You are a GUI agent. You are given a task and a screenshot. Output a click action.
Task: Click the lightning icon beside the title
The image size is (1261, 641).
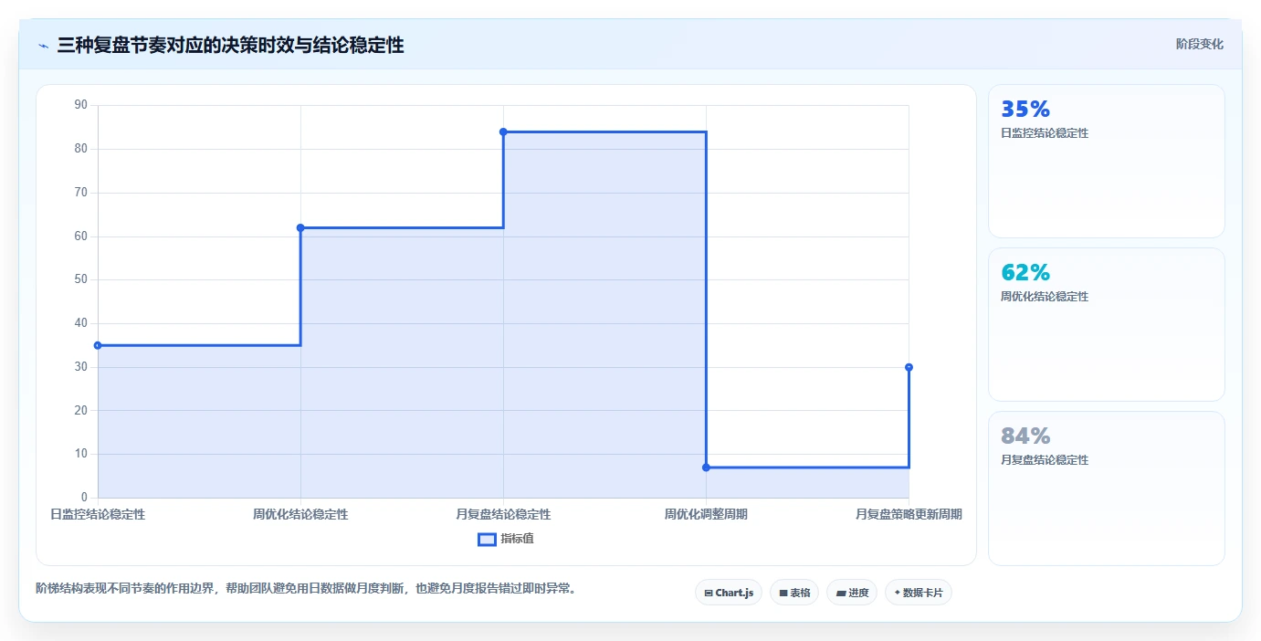point(43,46)
